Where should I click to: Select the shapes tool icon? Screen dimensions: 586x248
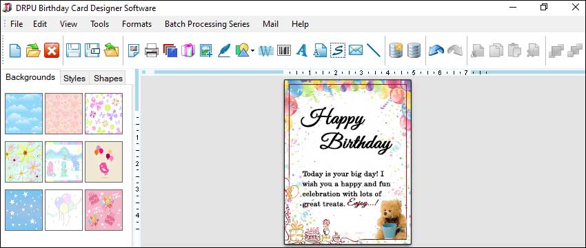pyautogui.click(x=242, y=50)
